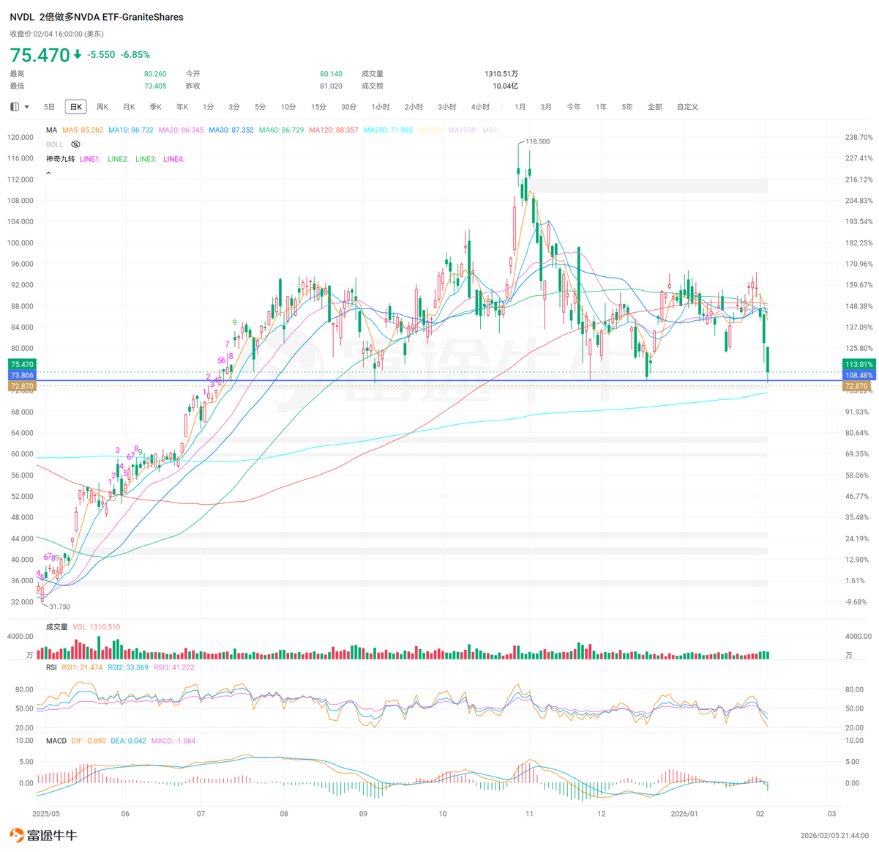Switch to the 周K weekly candlestick tab
Screen dimensions: 879x852
(x=102, y=107)
